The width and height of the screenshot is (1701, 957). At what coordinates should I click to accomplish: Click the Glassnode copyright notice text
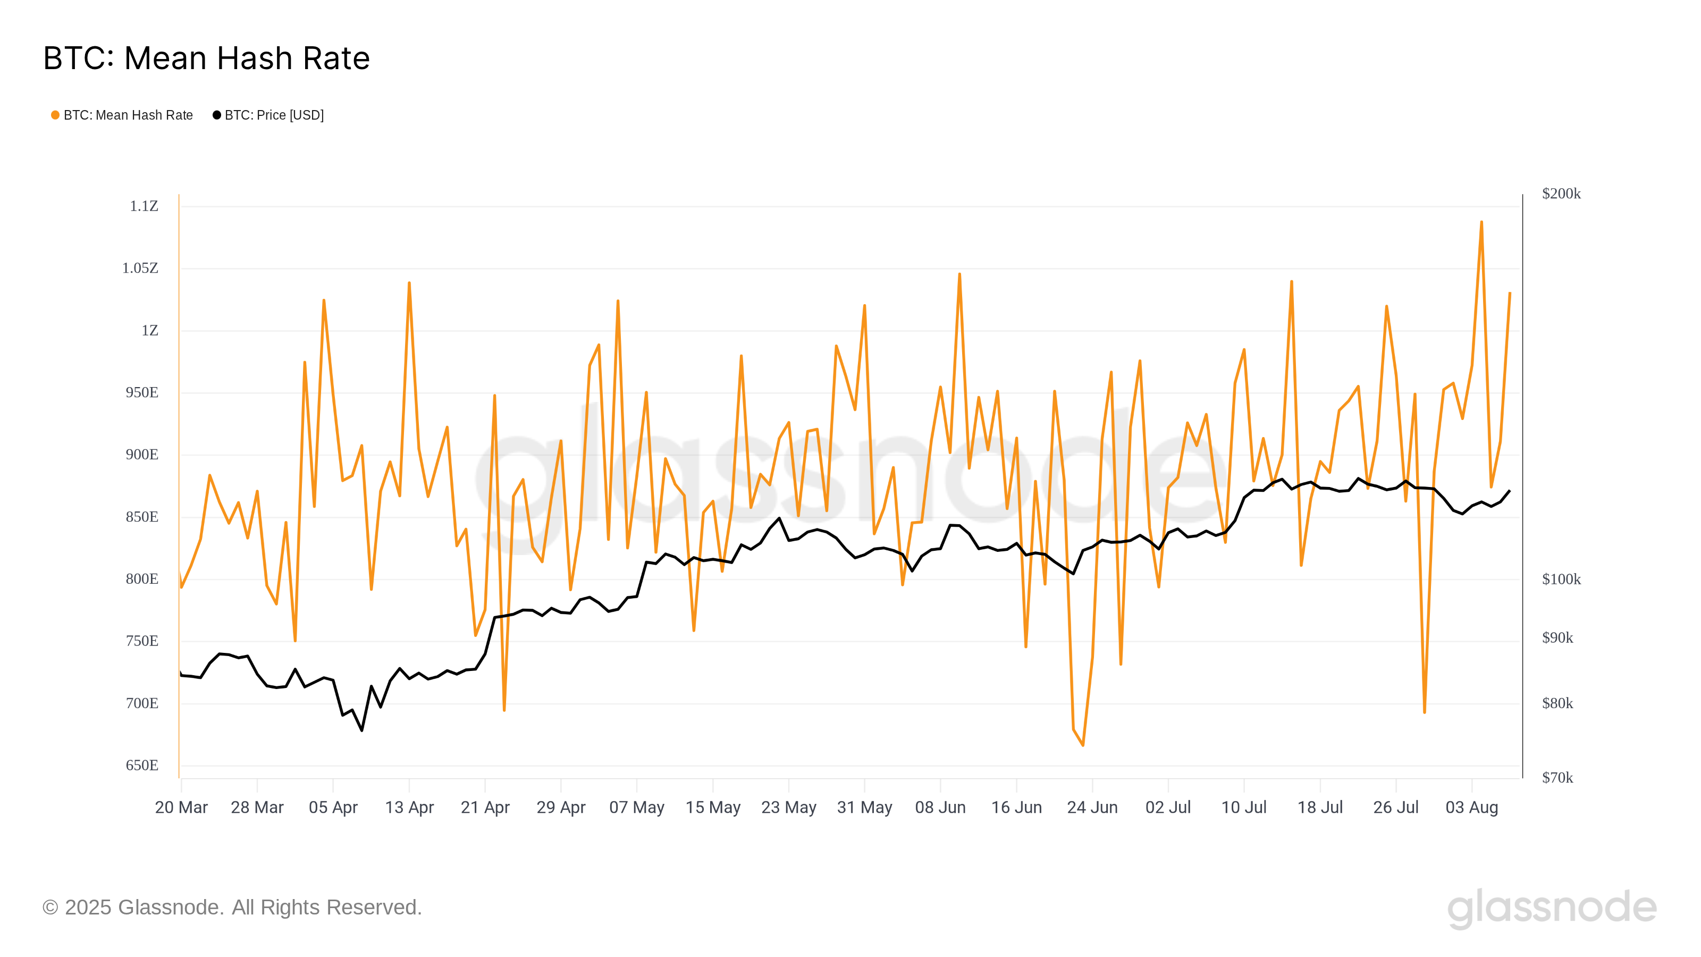pyautogui.click(x=232, y=908)
